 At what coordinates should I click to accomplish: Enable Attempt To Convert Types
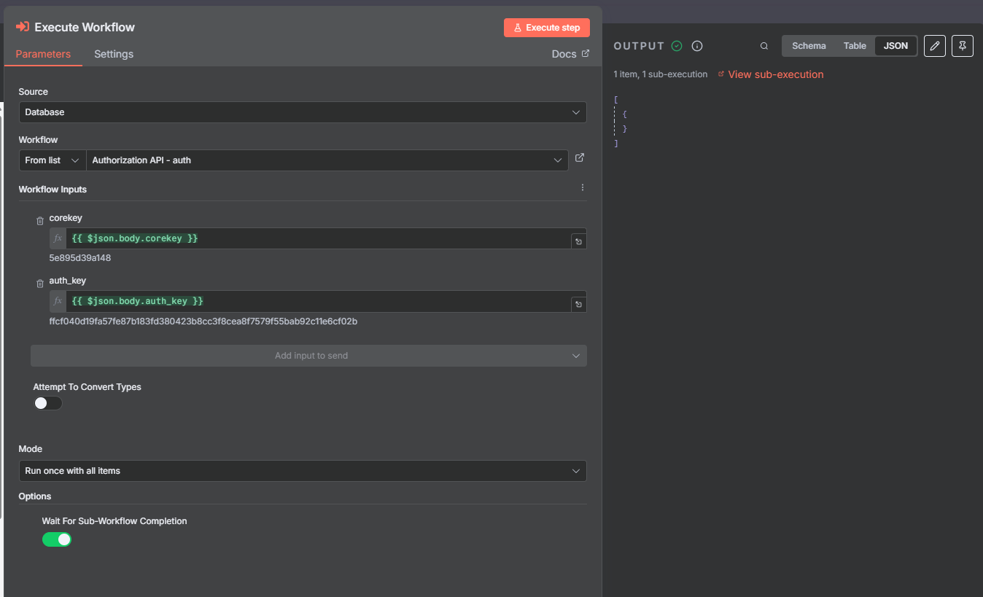click(x=47, y=403)
